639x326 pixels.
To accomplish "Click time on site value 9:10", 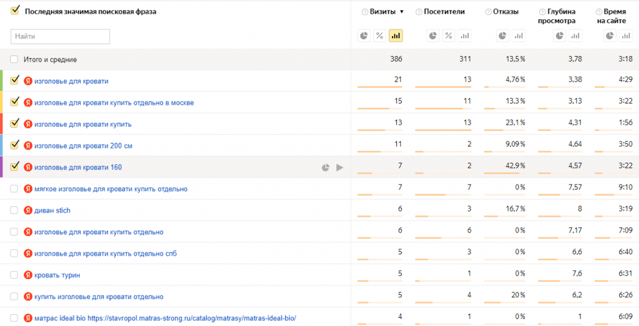I will 625,187.
